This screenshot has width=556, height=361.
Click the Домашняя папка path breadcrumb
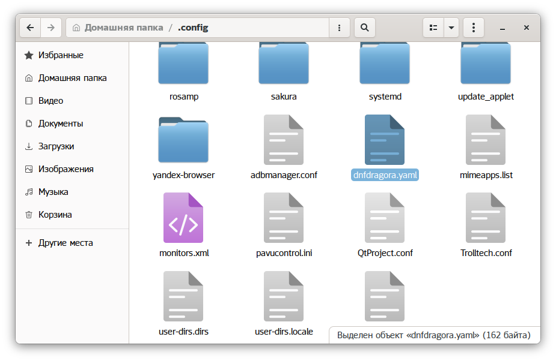pos(118,28)
